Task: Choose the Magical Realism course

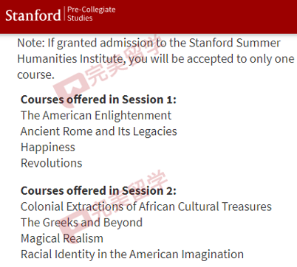Action: pyautogui.click(x=62, y=238)
